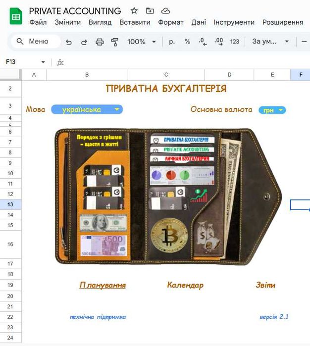The height and width of the screenshot is (346, 310).
Task: Increase decimal places
Action: click(x=218, y=42)
